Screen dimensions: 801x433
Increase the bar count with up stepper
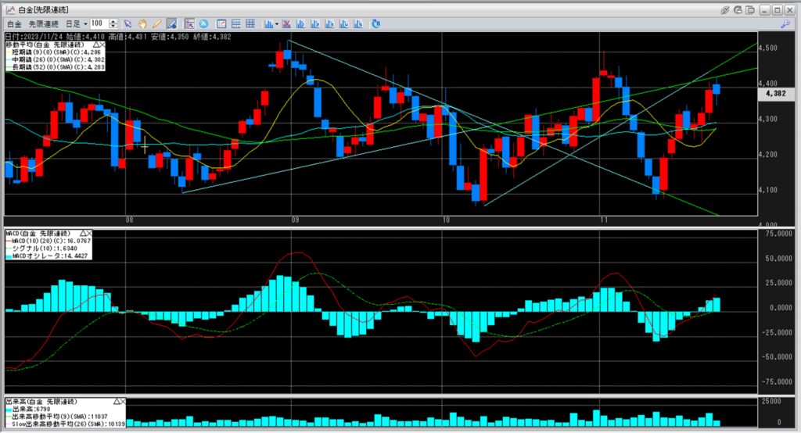point(113,21)
